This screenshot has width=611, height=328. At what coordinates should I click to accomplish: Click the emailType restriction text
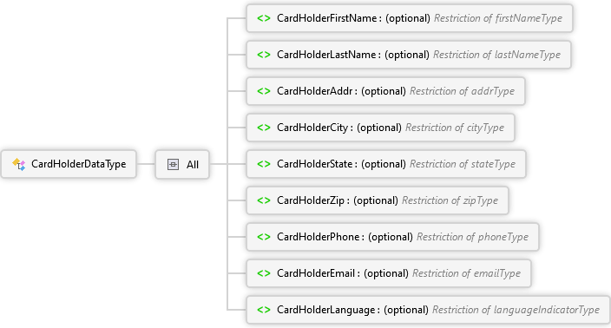tap(466, 273)
